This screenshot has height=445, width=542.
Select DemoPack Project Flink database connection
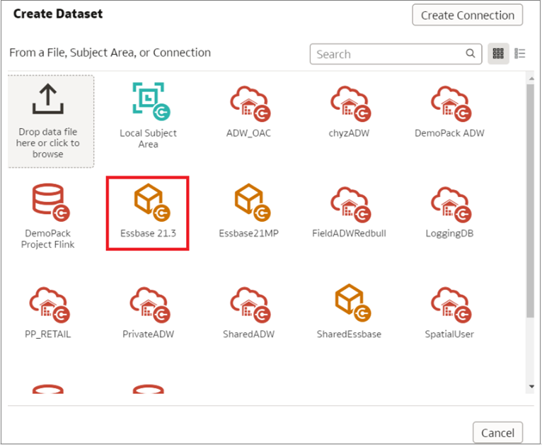click(48, 203)
